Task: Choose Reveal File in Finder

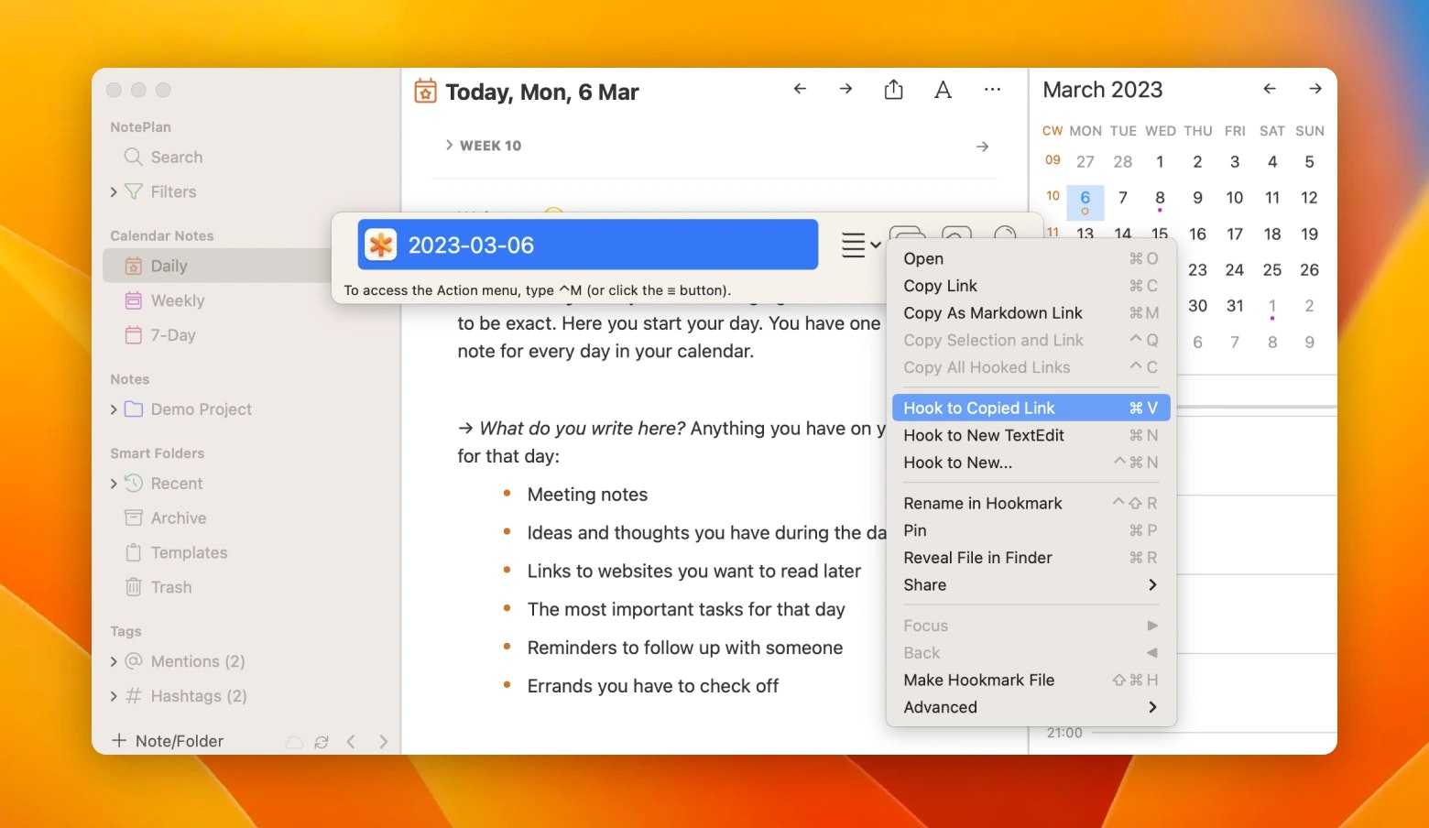Action: point(1031,558)
